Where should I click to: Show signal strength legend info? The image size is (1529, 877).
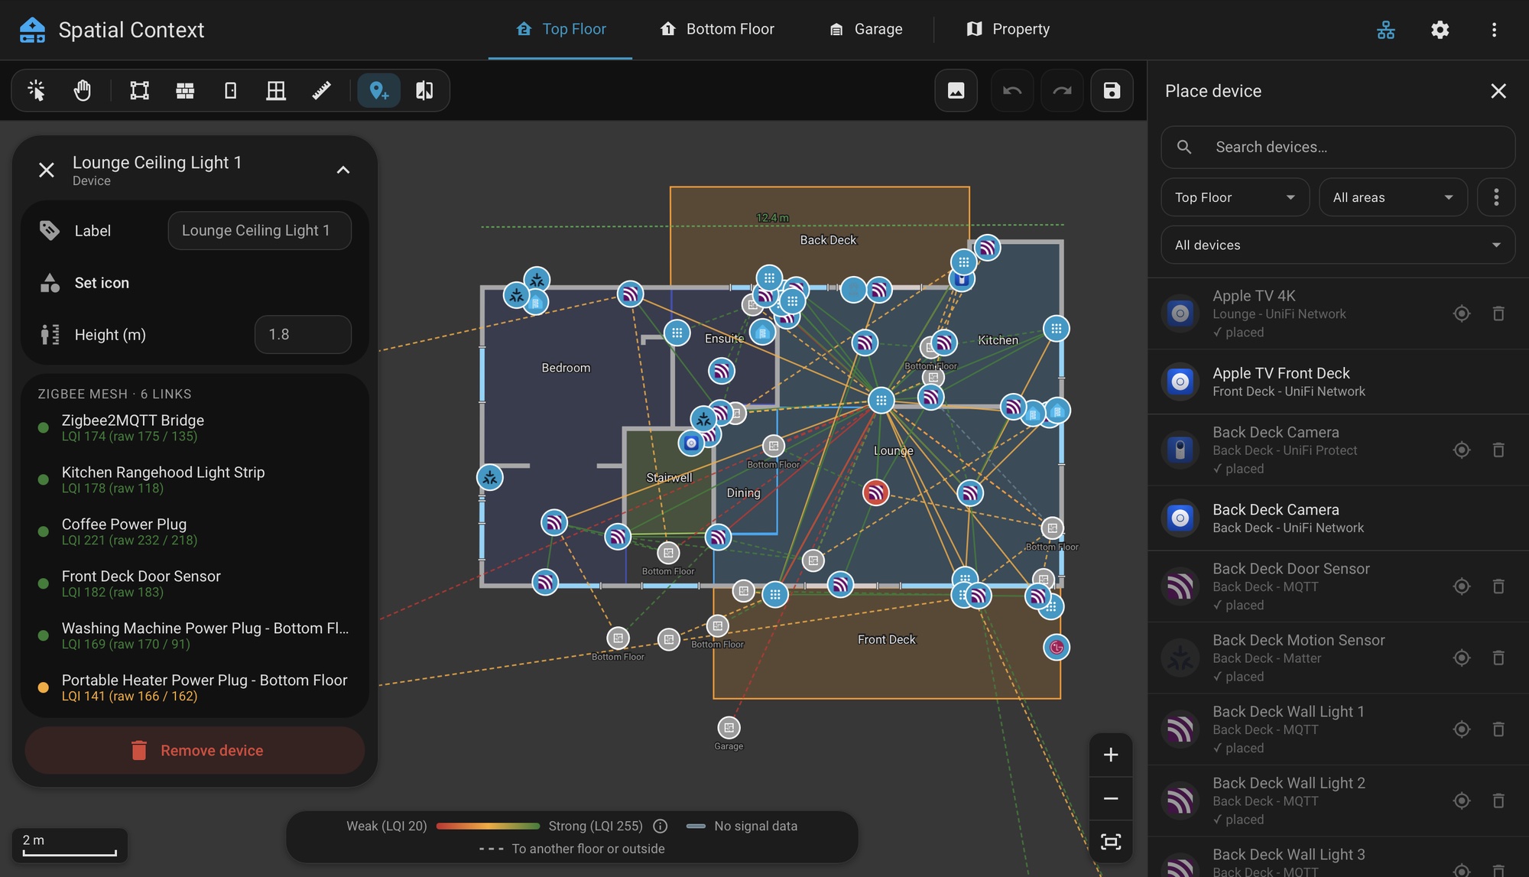(661, 826)
